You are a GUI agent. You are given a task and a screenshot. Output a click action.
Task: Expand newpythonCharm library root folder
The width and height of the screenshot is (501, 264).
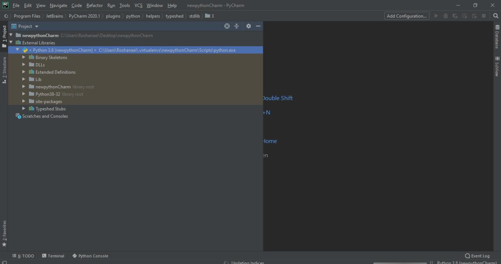pyautogui.click(x=24, y=87)
